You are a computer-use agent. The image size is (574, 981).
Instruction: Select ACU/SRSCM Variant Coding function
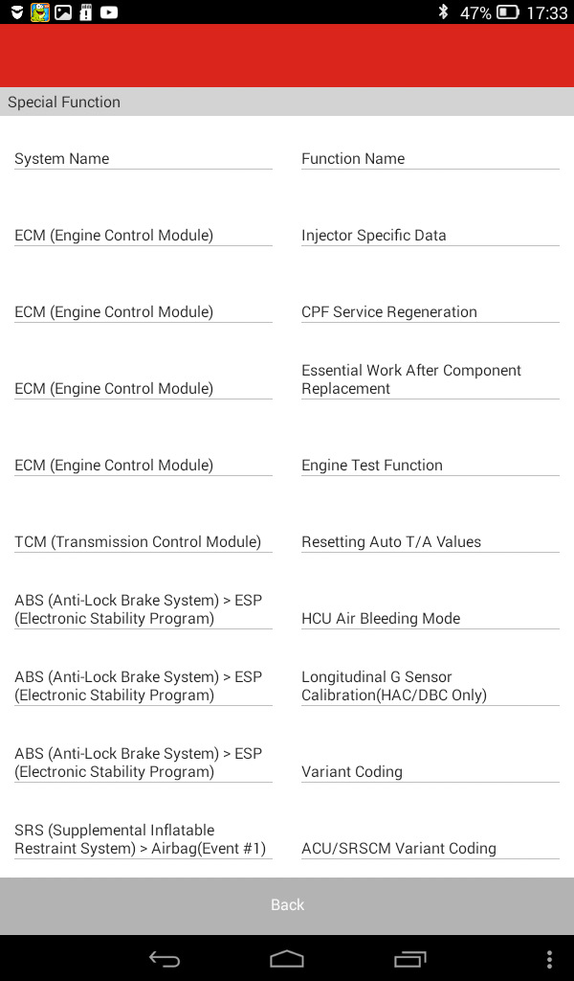coord(399,849)
